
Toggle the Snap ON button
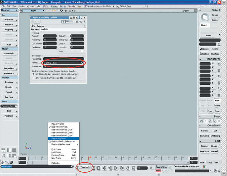tap(202, 121)
